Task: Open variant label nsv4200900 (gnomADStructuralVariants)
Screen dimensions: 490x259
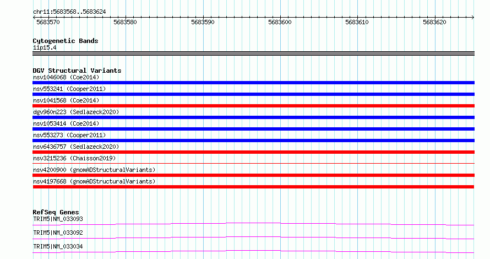Action: tap(94, 170)
